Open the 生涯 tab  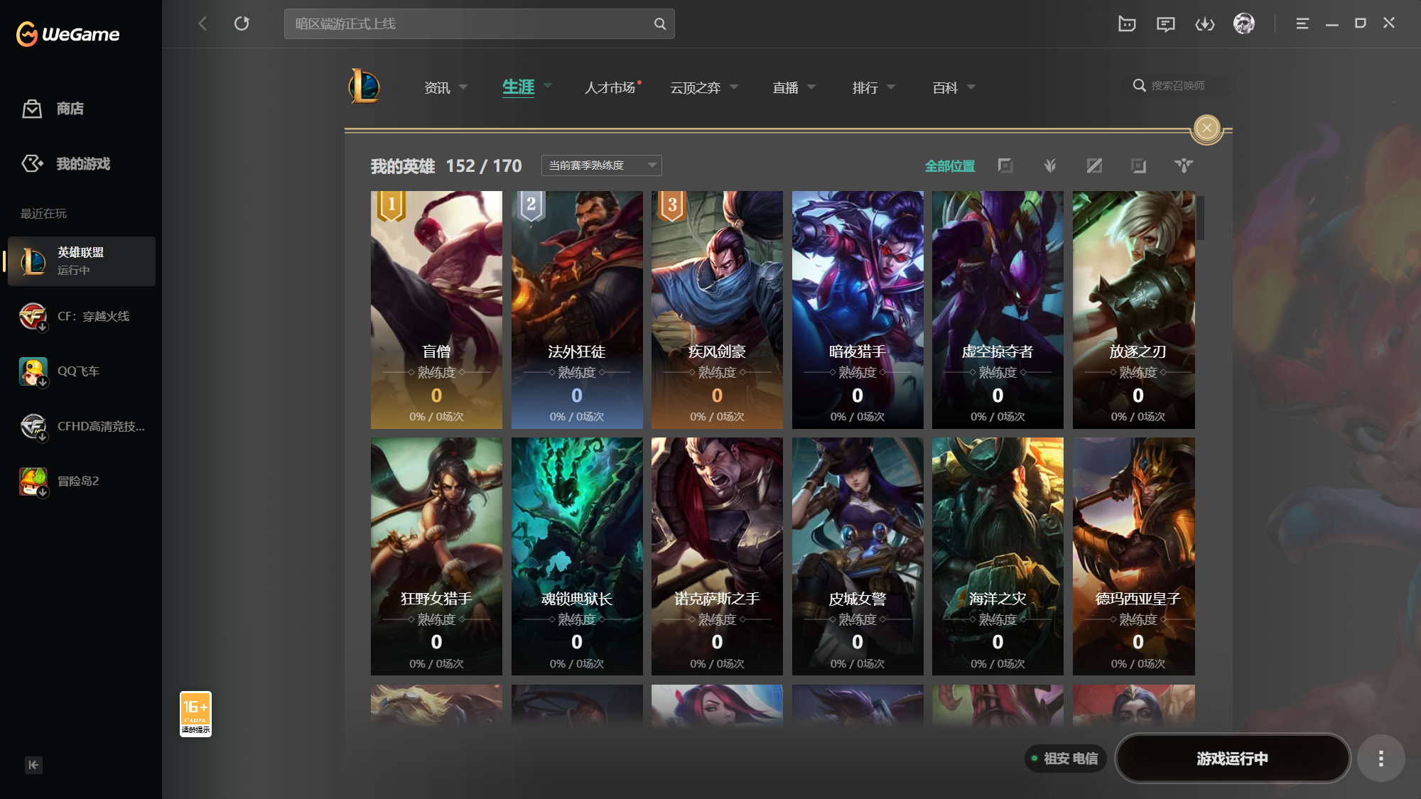(518, 87)
